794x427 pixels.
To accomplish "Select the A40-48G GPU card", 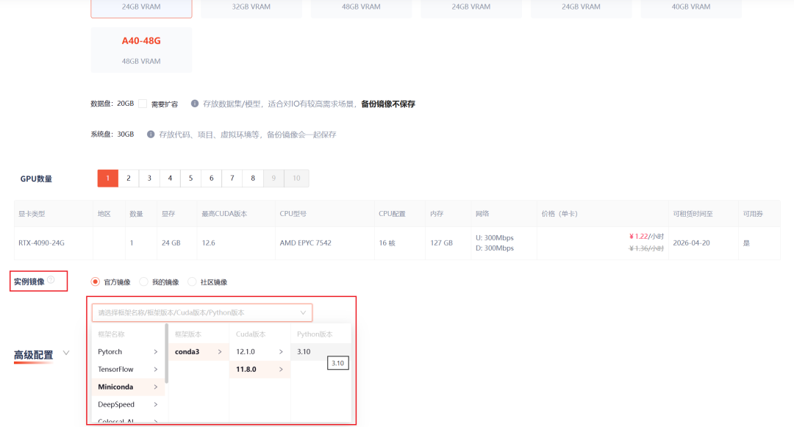I will coord(141,49).
